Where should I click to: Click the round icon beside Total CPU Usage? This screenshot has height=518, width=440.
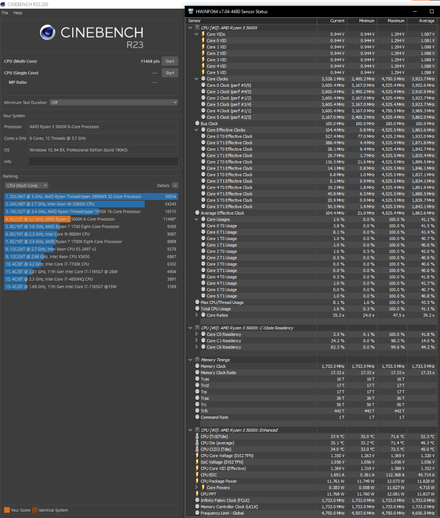198,309
